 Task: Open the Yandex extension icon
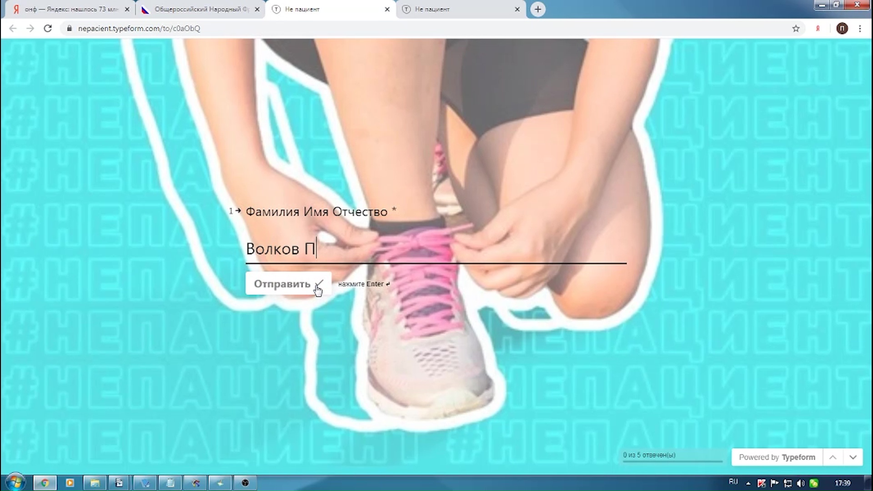818,28
